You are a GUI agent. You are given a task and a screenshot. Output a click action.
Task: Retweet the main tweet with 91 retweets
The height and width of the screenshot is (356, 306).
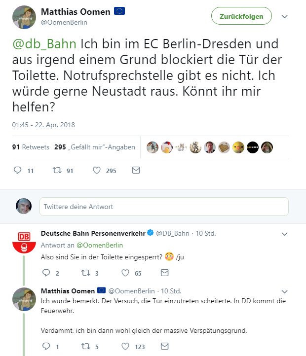click(x=57, y=171)
